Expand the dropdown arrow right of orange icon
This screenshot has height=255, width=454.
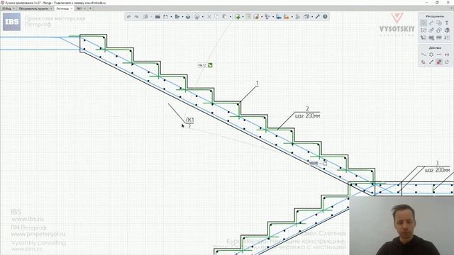pyautogui.click(x=292, y=17)
